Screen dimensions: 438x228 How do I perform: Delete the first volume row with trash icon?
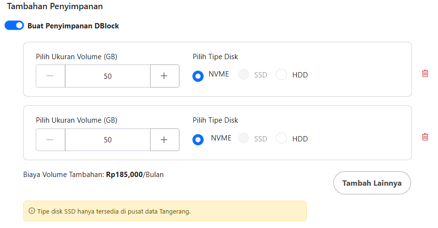425,74
